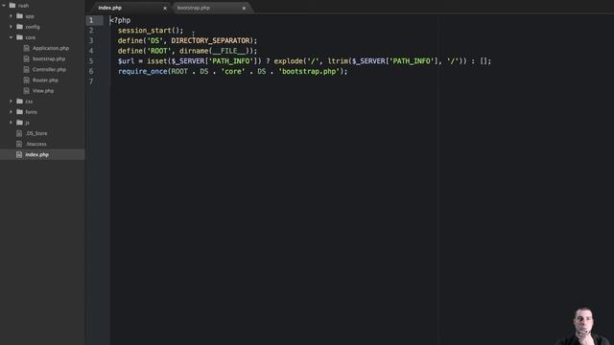The height and width of the screenshot is (345, 614).
Task: Click the 'bootstrap.php' string in code
Action: pos(309,71)
